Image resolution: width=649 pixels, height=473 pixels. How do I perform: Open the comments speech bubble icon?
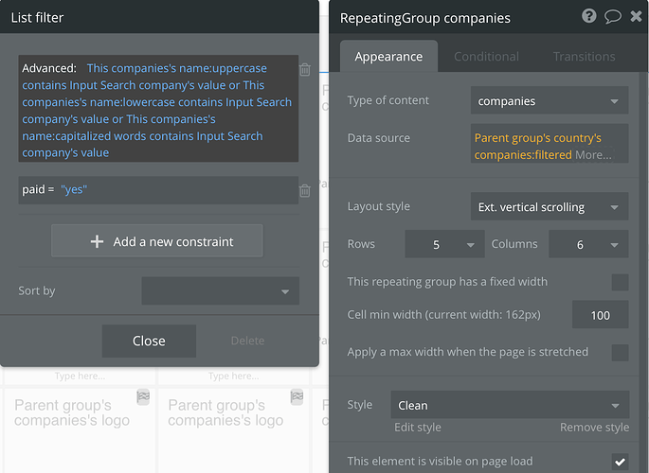coord(613,16)
